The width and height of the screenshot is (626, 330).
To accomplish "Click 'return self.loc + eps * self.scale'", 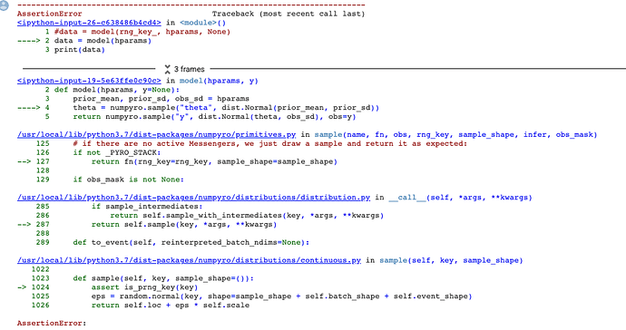I will pos(171,306).
